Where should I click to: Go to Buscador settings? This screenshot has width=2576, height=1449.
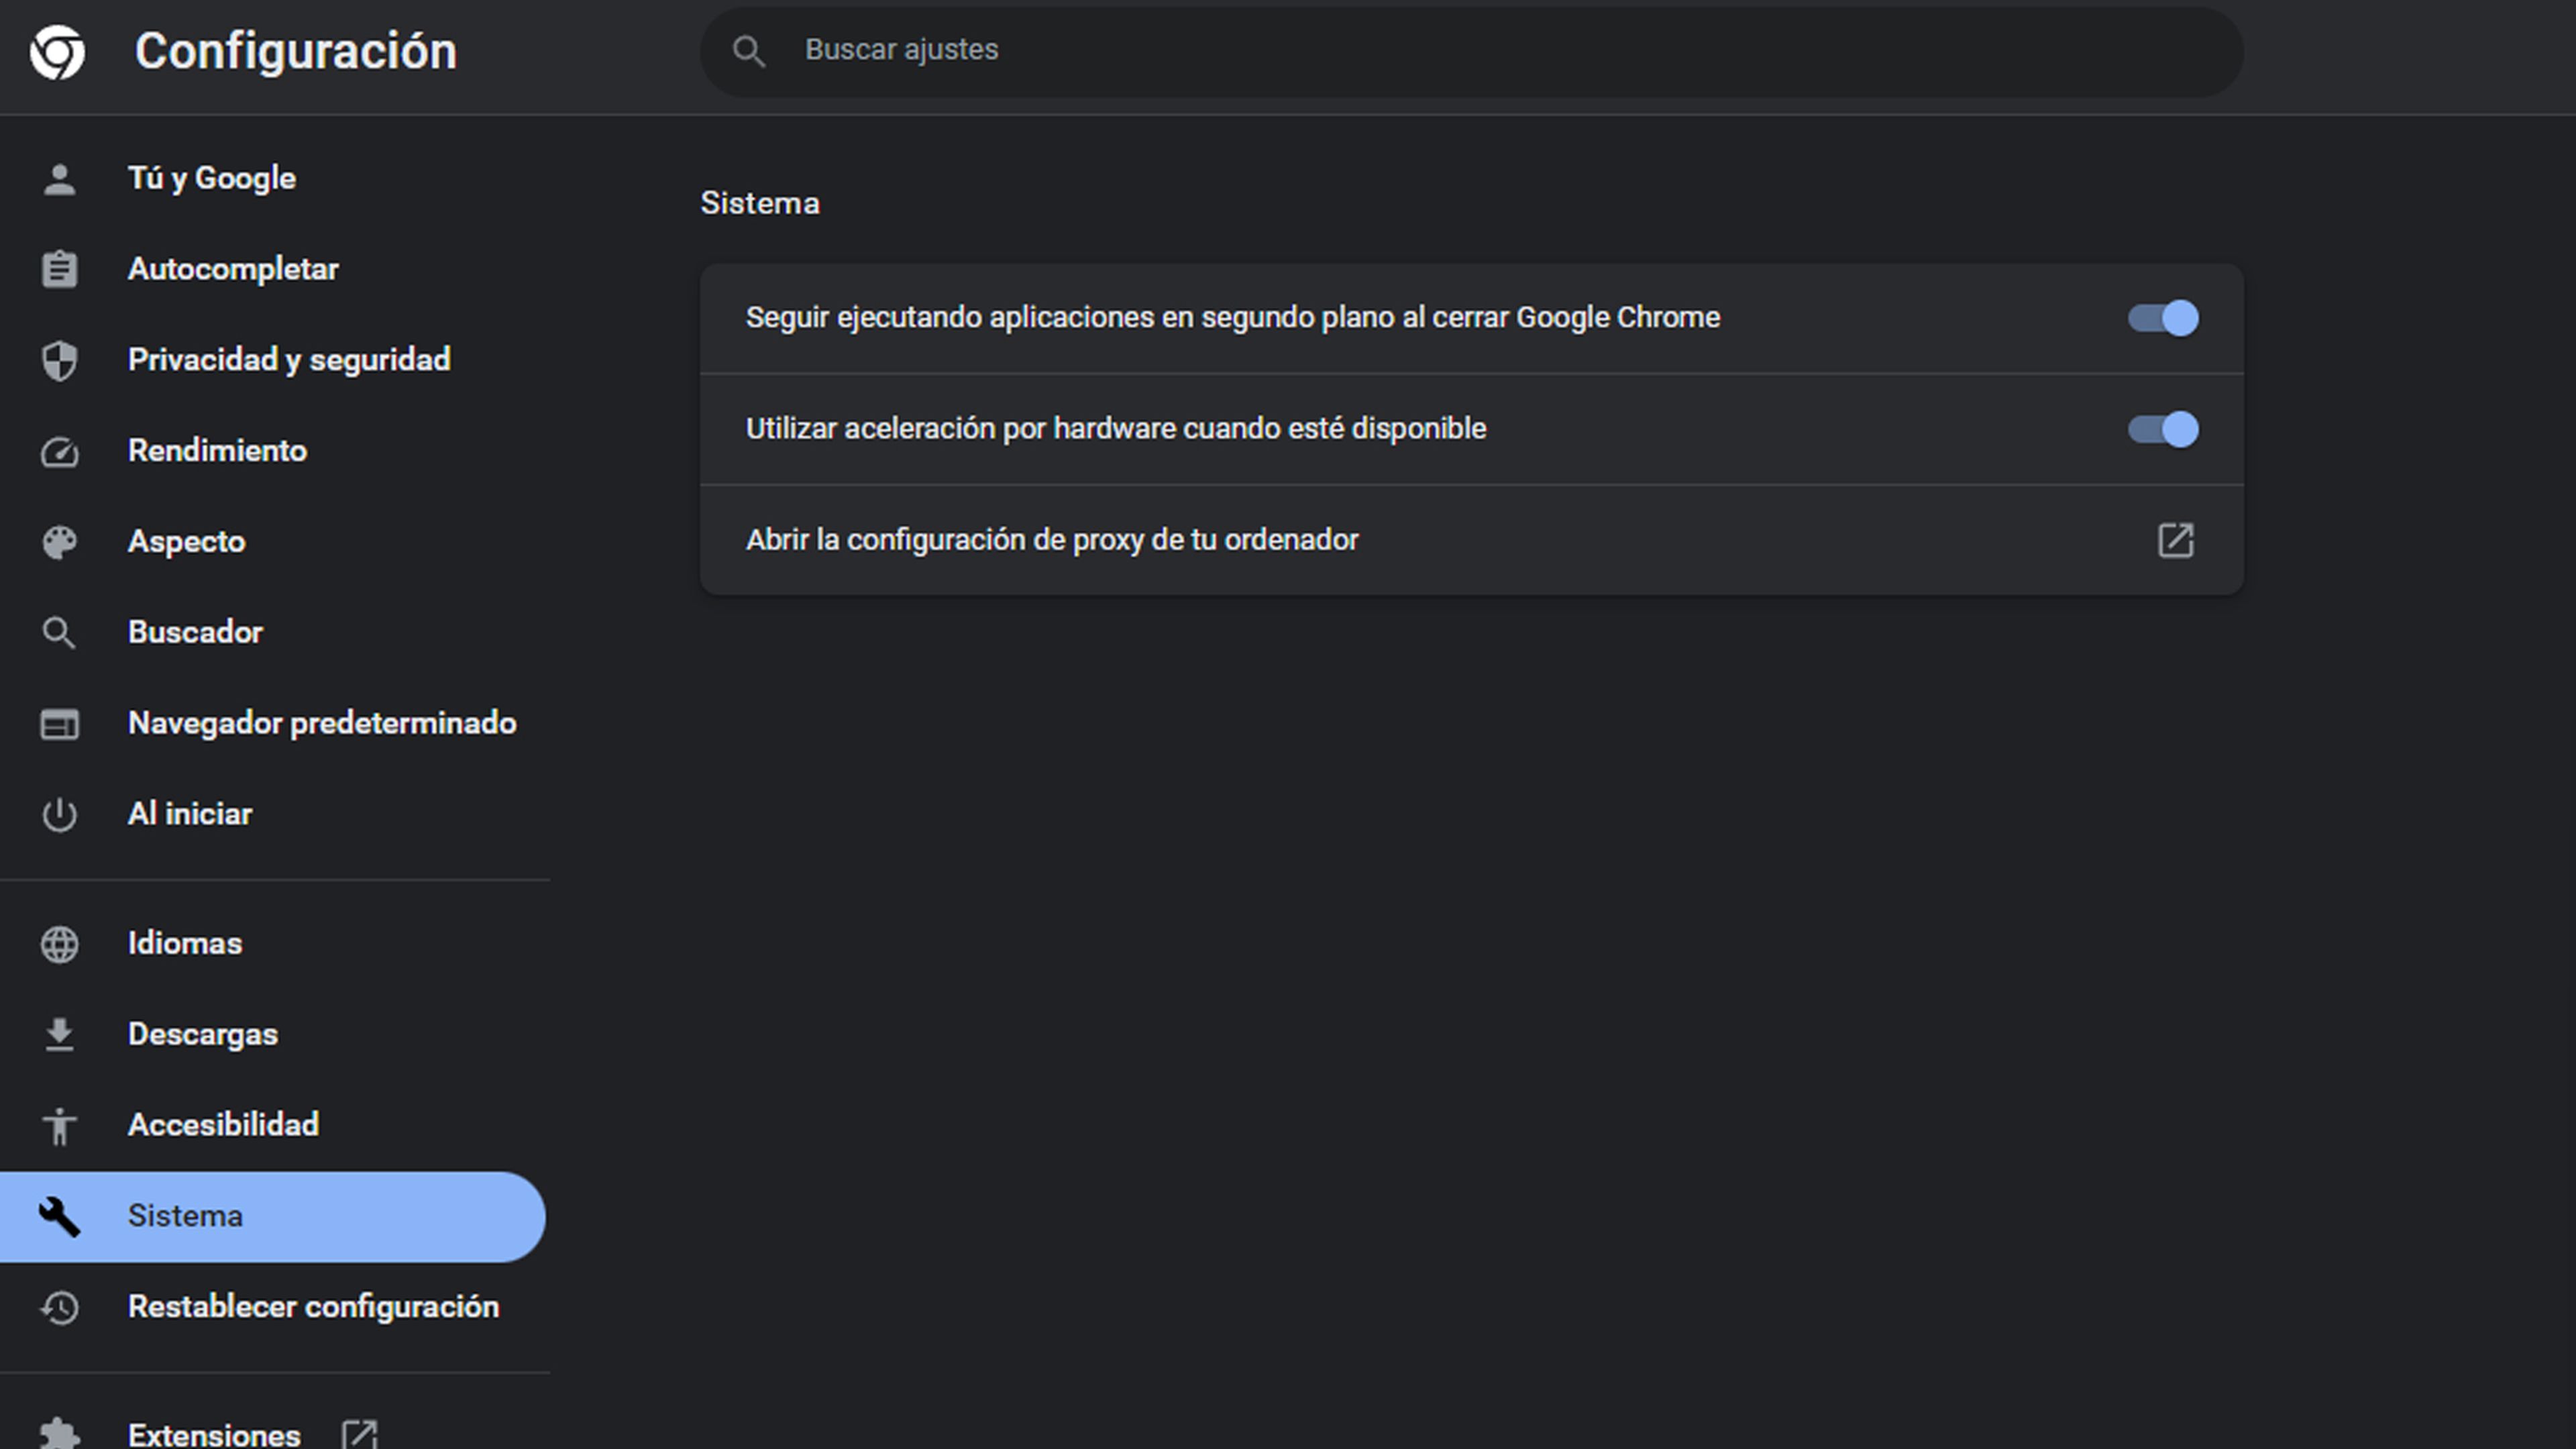pos(195,633)
